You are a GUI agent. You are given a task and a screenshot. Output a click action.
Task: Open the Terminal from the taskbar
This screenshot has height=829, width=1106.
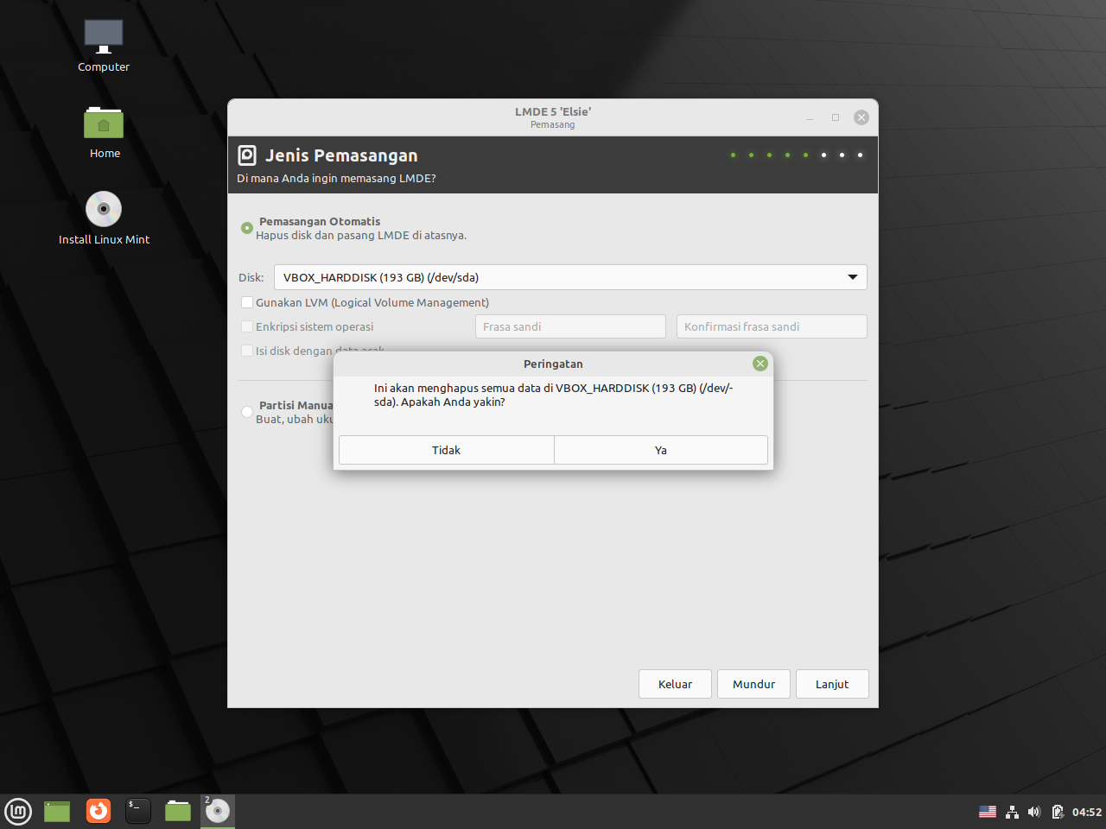coord(138,811)
